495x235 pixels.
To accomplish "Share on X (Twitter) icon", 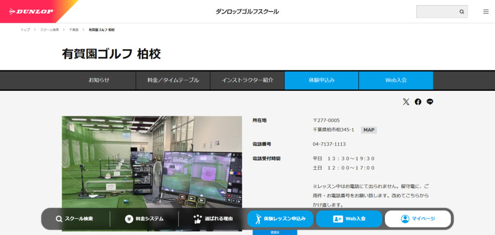I will click(406, 102).
